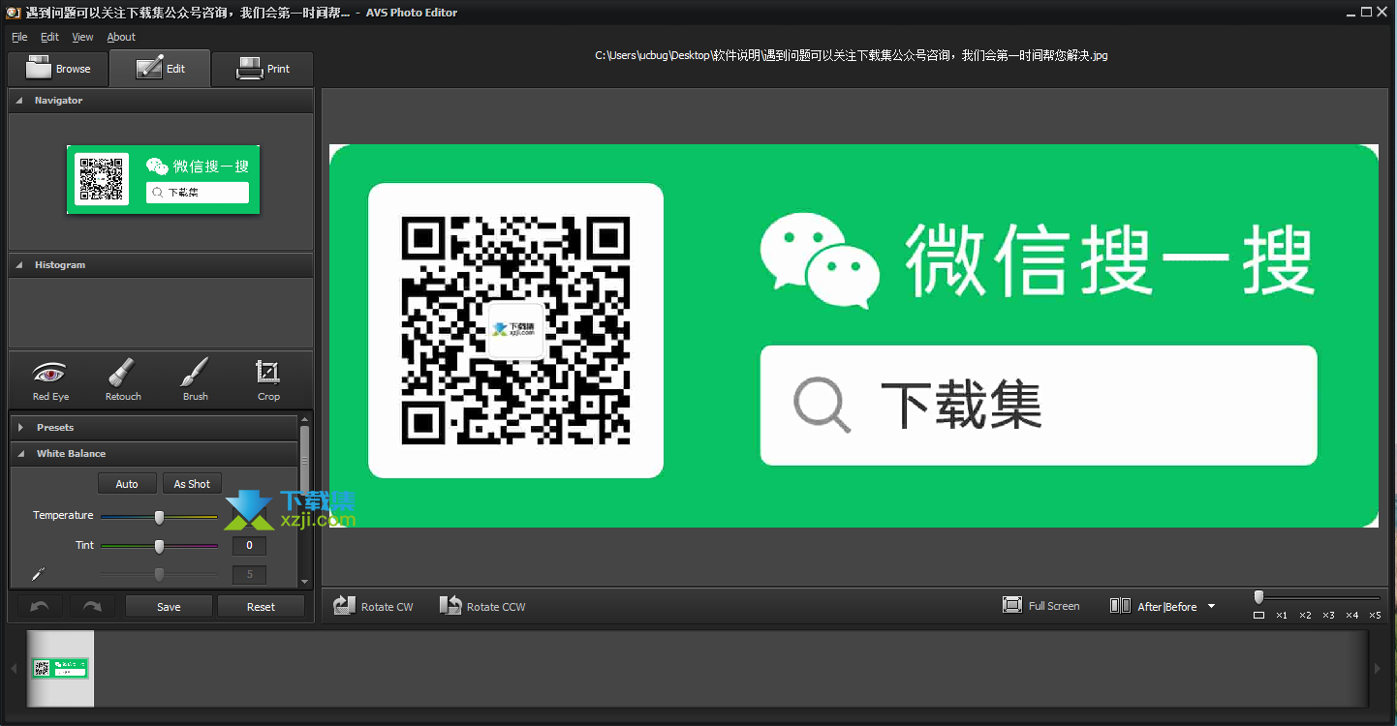1397x726 pixels.
Task: Click the undo arrow button
Action: pyautogui.click(x=41, y=607)
